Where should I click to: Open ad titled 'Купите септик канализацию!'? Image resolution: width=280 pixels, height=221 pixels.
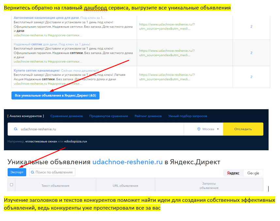pos(56,70)
